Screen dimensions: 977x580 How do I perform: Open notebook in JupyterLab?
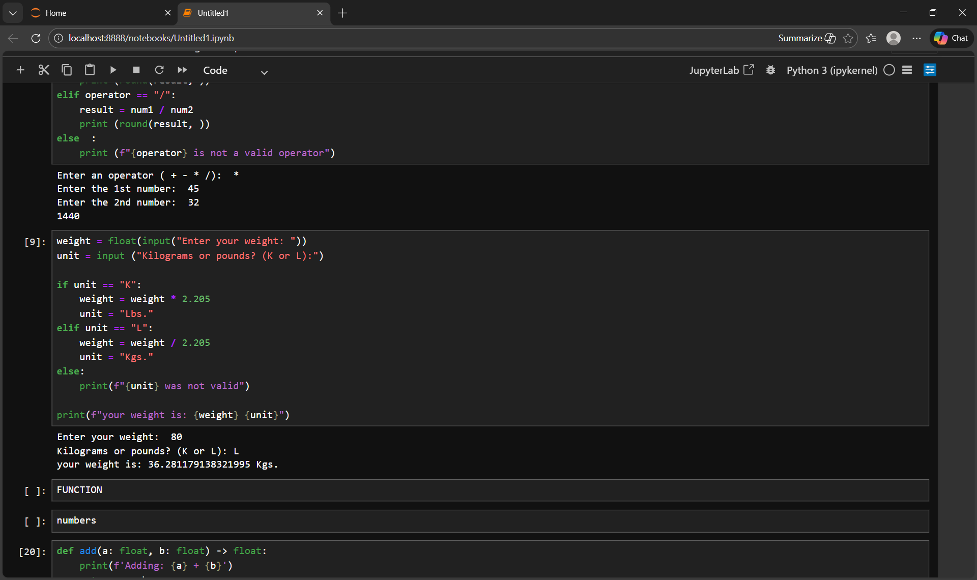(721, 70)
